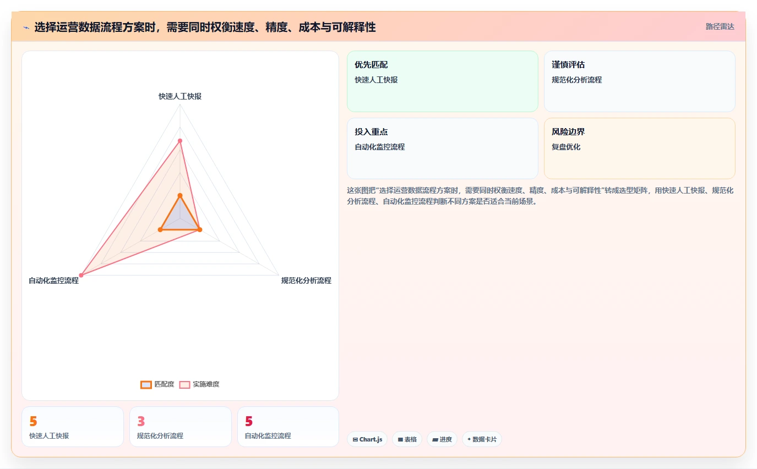Click the Chart.js tag
The image size is (757, 469).
click(x=367, y=439)
